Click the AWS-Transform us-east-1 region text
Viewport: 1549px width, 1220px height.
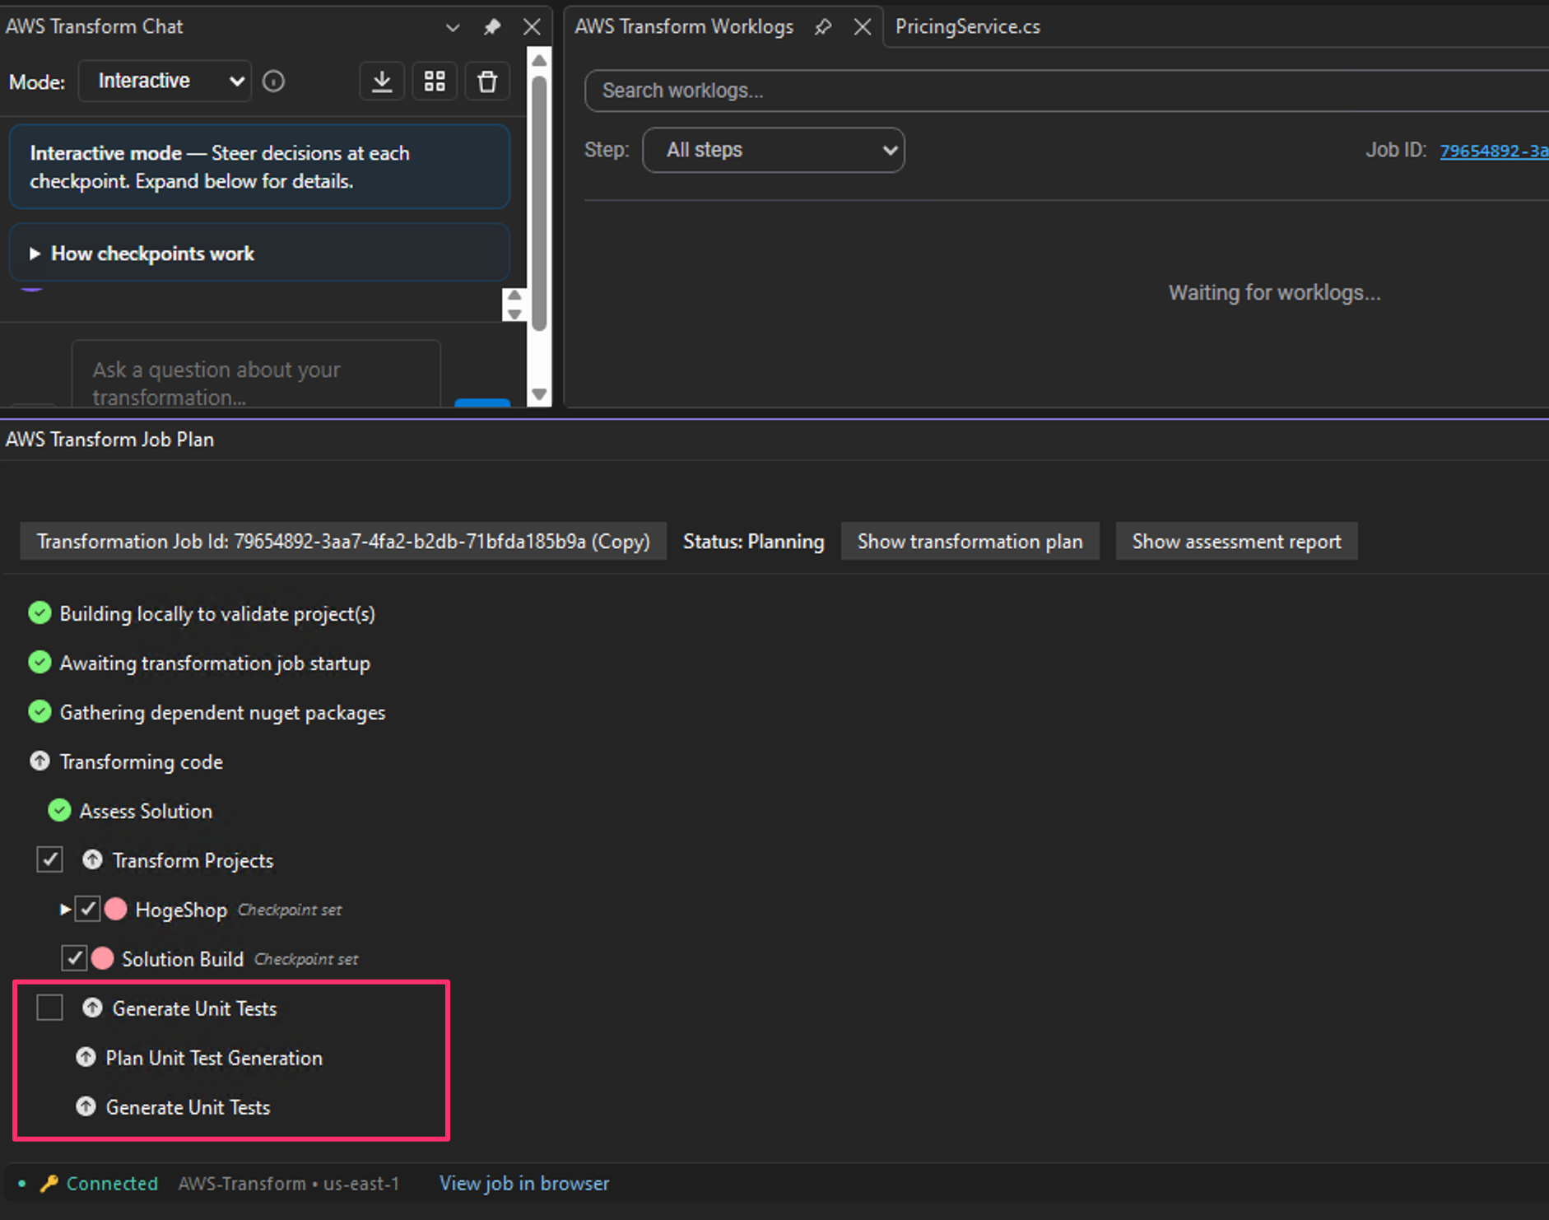[289, 1183]
